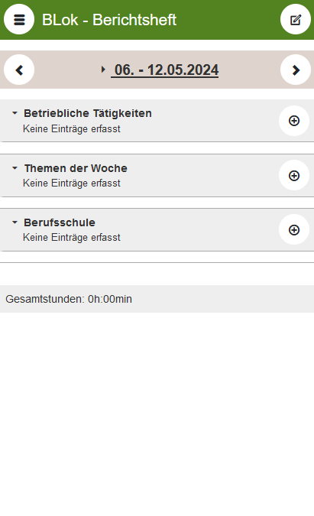Open the hamburger main menu
Viewport: 314px width, 516px height.
pos(19,19)
